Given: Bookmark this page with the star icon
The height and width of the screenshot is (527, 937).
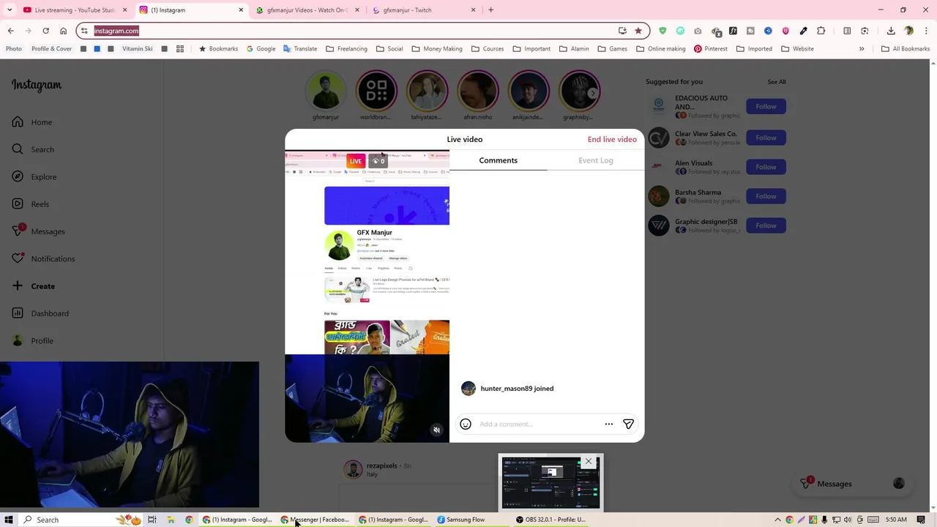Looking at the screenshot, I should (x=638, y=31).
